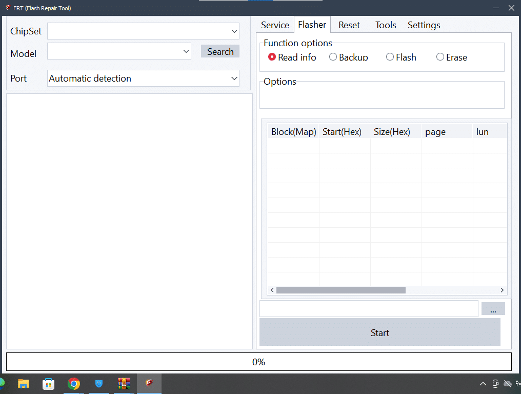Viewport: 521px width, 394px height.
Task: Click the camera icon in system tray
Action: tap(495, 384)
